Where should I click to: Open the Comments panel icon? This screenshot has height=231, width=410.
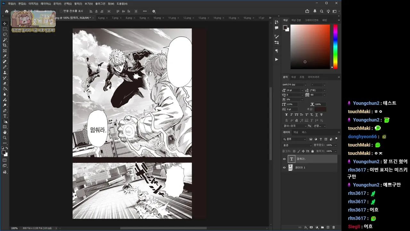tap(276, 28)
